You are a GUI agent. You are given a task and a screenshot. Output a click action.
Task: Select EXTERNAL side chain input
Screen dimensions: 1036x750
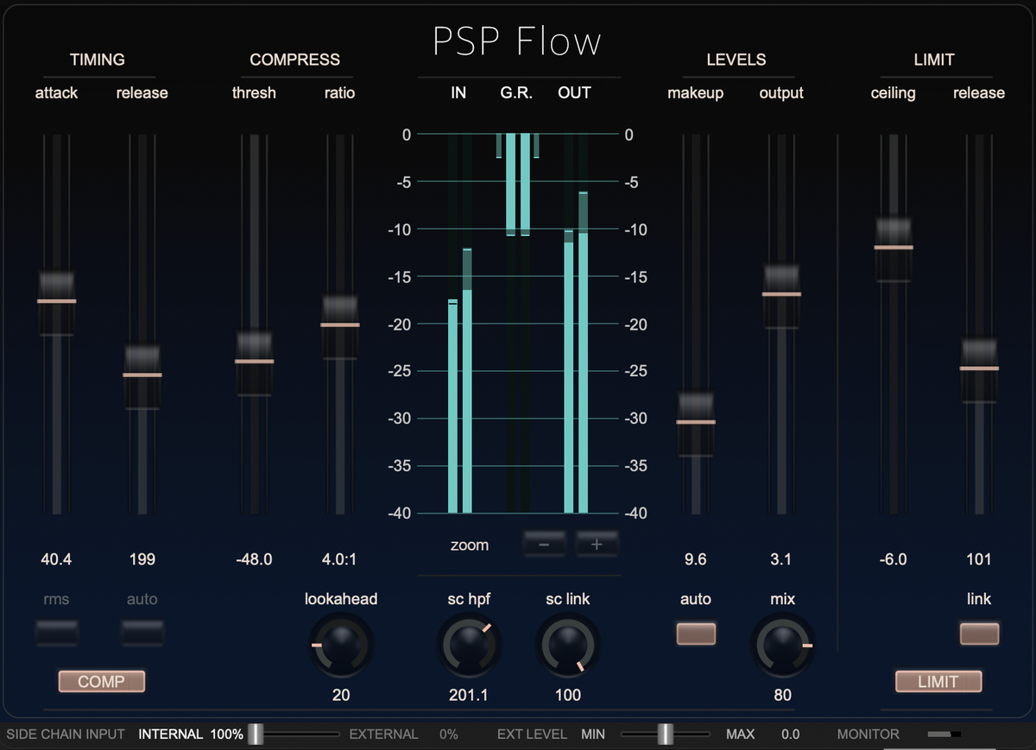click(383, 734)
